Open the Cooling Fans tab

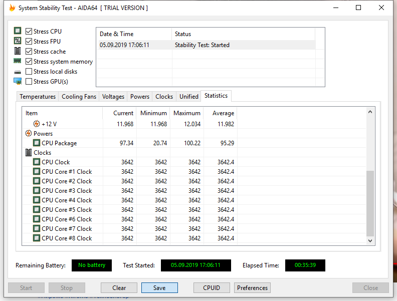pos(79,97)
